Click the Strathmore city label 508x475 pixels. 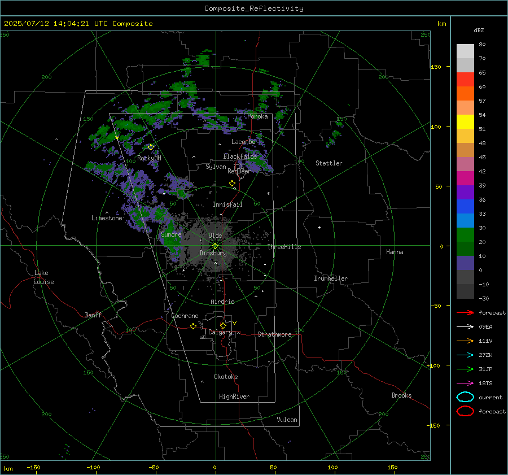click(x=274, y=334)
